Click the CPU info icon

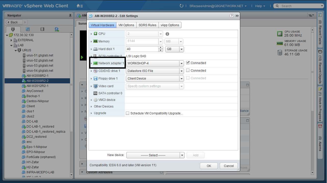pos(167,34)
